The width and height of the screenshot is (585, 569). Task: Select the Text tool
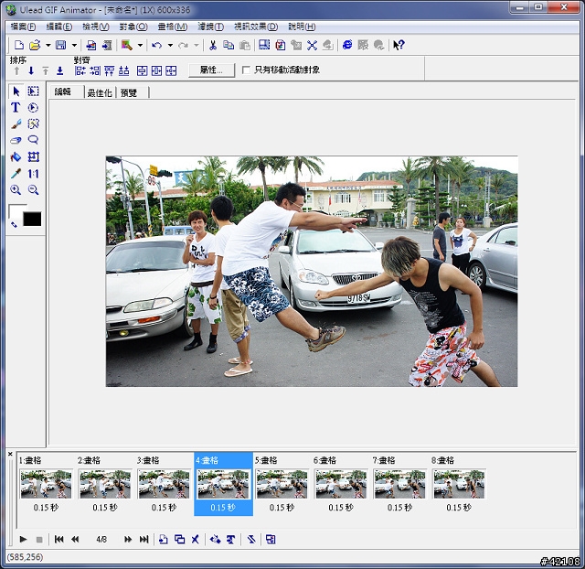(x=16, y=108)
